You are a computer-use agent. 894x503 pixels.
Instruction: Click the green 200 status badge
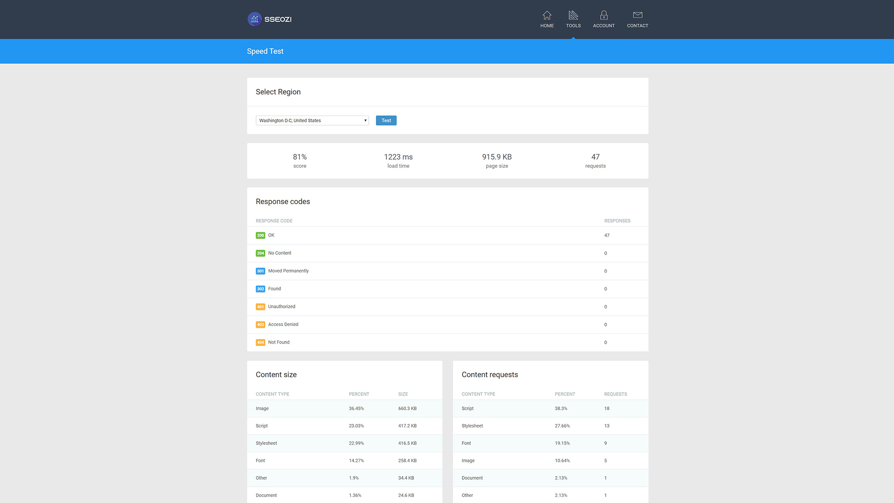[x=260, y=235]
